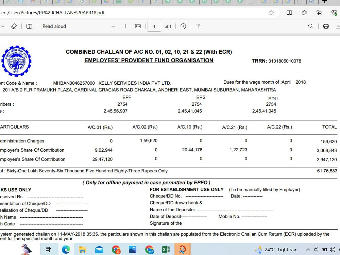Screen dimensions: 340x255
Task: Click the PRAMUKH PLAZA address line
Action: click(139, 90)
